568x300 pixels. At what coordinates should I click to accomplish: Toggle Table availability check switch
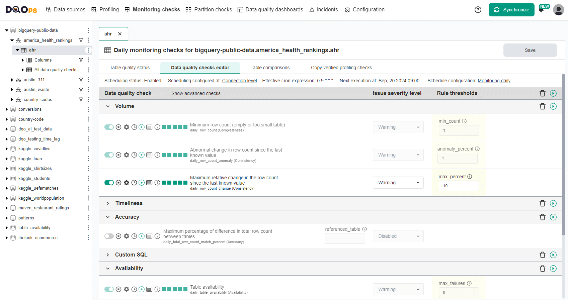(109, 289)
